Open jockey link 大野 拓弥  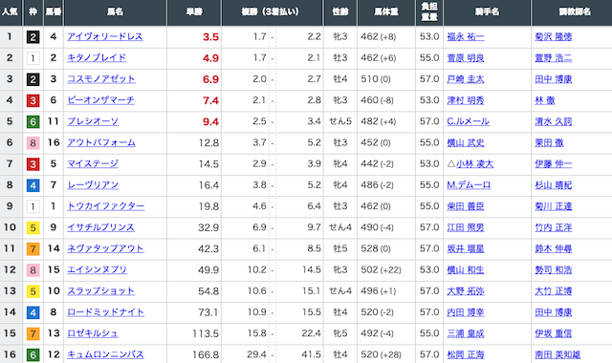pos(466,290)
